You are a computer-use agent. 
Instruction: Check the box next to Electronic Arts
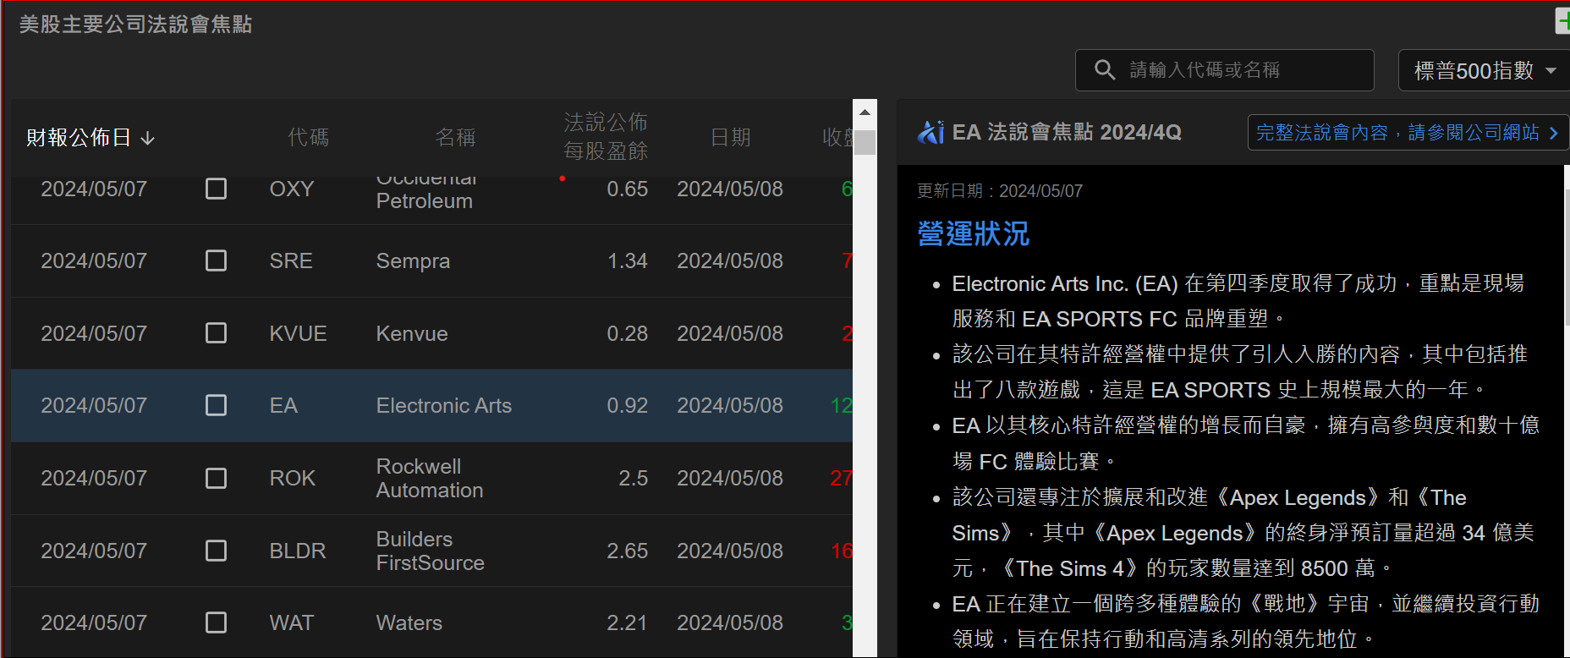click(x=216, y=406)
